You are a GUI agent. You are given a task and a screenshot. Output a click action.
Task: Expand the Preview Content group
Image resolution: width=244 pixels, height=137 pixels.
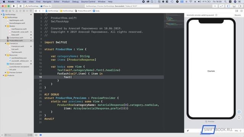point(6,73)
